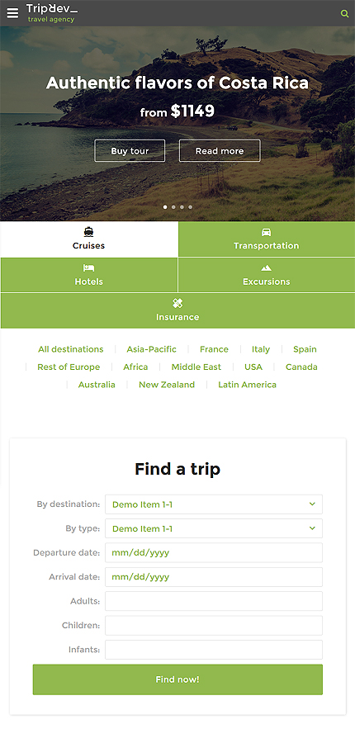Open the By type dropdown

click(x=214, y=528)
